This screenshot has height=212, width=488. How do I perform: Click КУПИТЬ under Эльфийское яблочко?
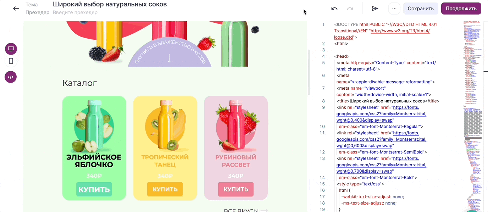(x=94, y=189)
